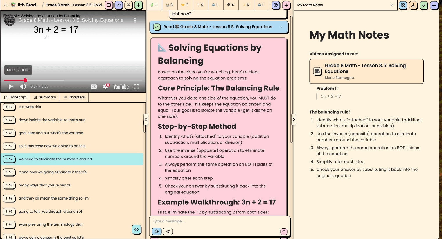Click the chat bubbles icon beside chat tabs
This screenshot has height=239, width=442.
click(x=276, y=5)
